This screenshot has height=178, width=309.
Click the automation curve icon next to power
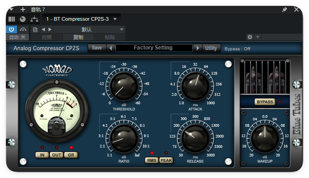[23, 30]
